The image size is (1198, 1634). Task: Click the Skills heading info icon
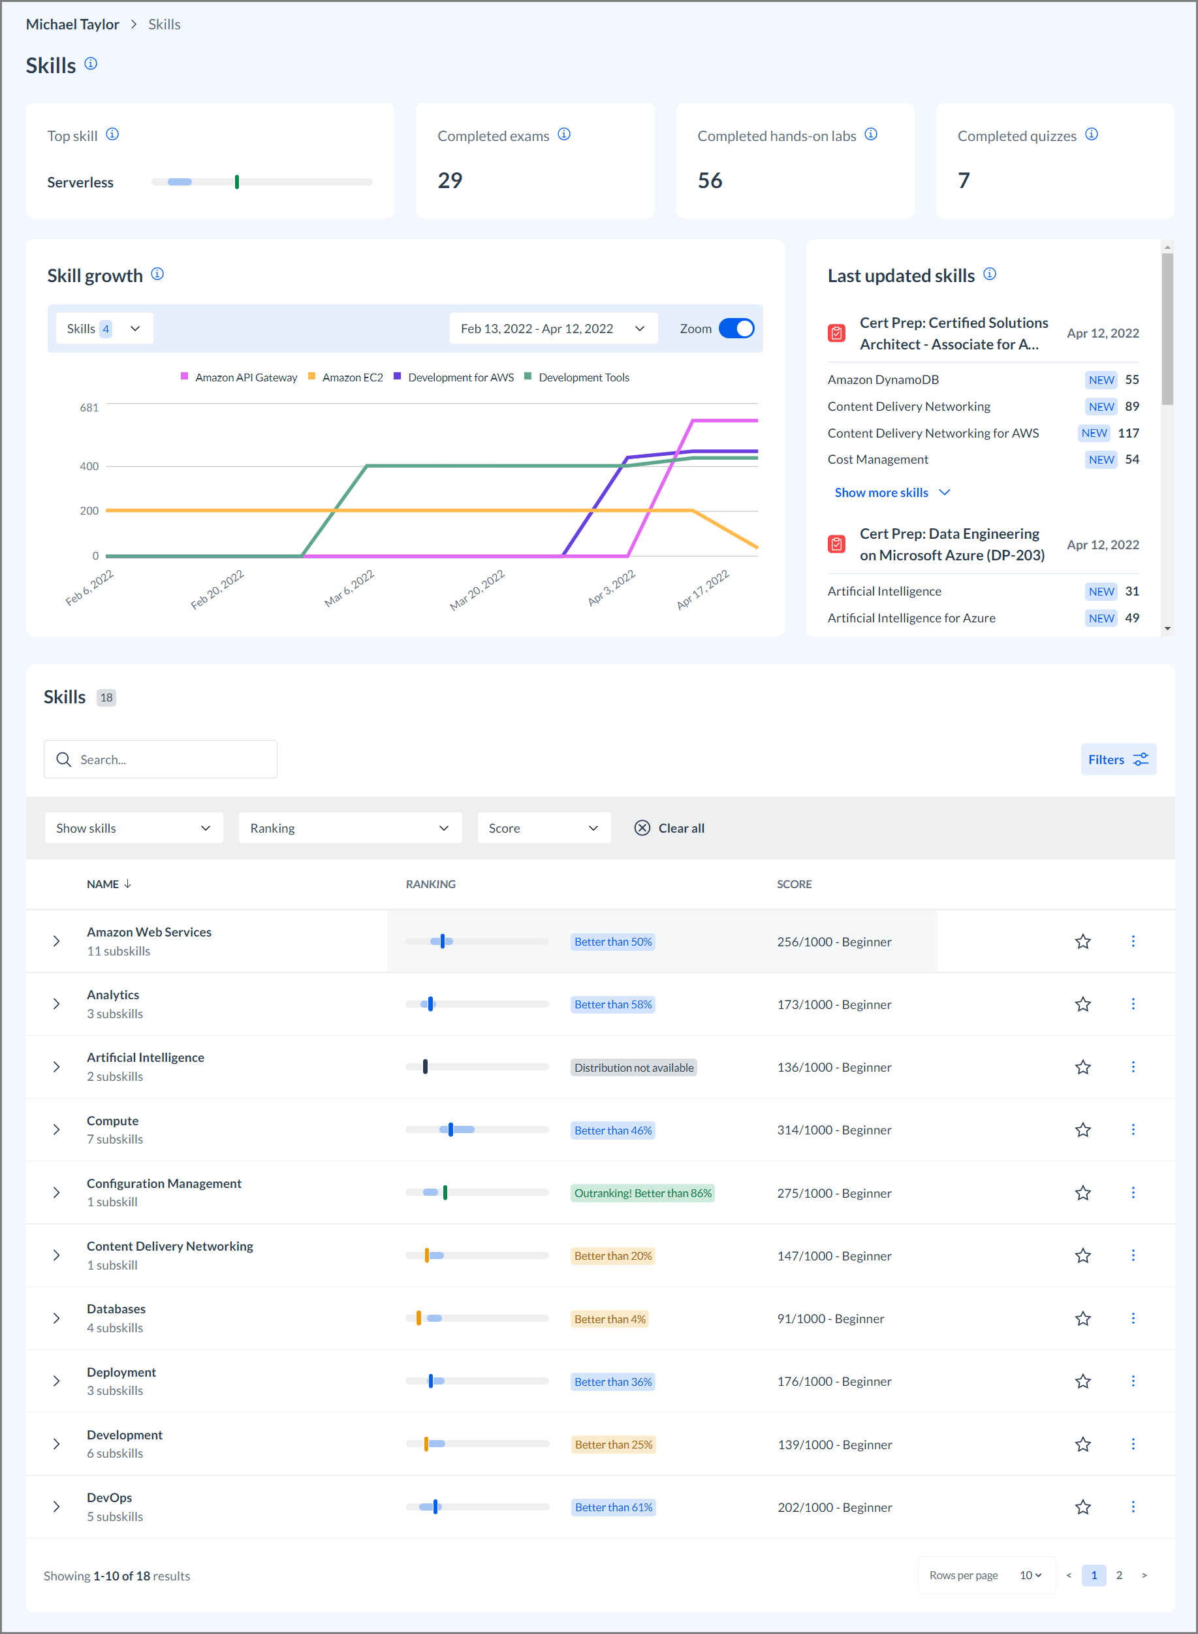pyautogui.click(x=91, y=64)
